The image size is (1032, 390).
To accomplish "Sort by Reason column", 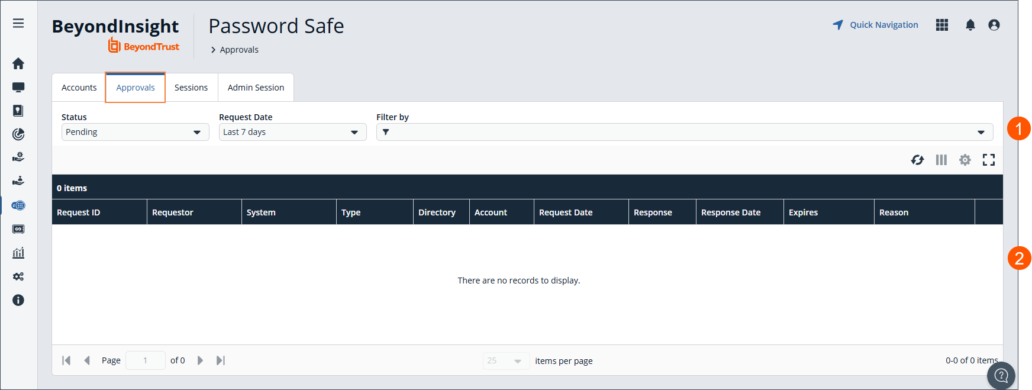I will coord(924,212).
